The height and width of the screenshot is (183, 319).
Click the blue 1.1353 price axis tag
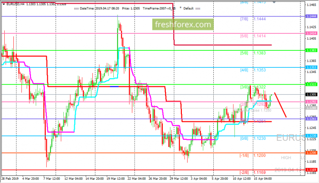pos(311,67)
